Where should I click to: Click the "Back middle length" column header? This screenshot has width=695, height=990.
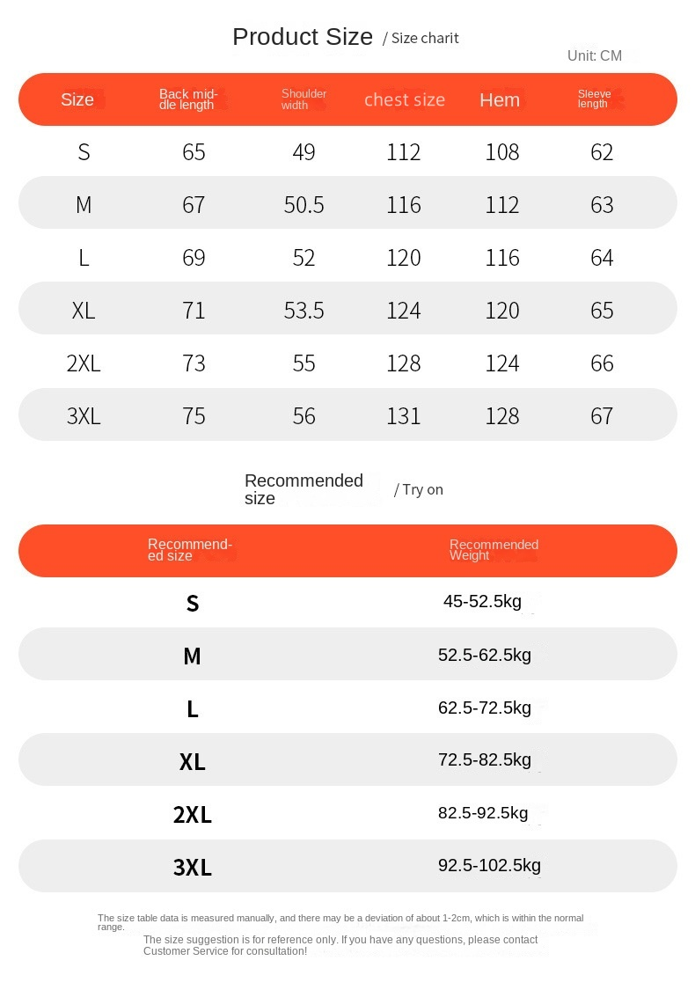(x=187, y=99)
